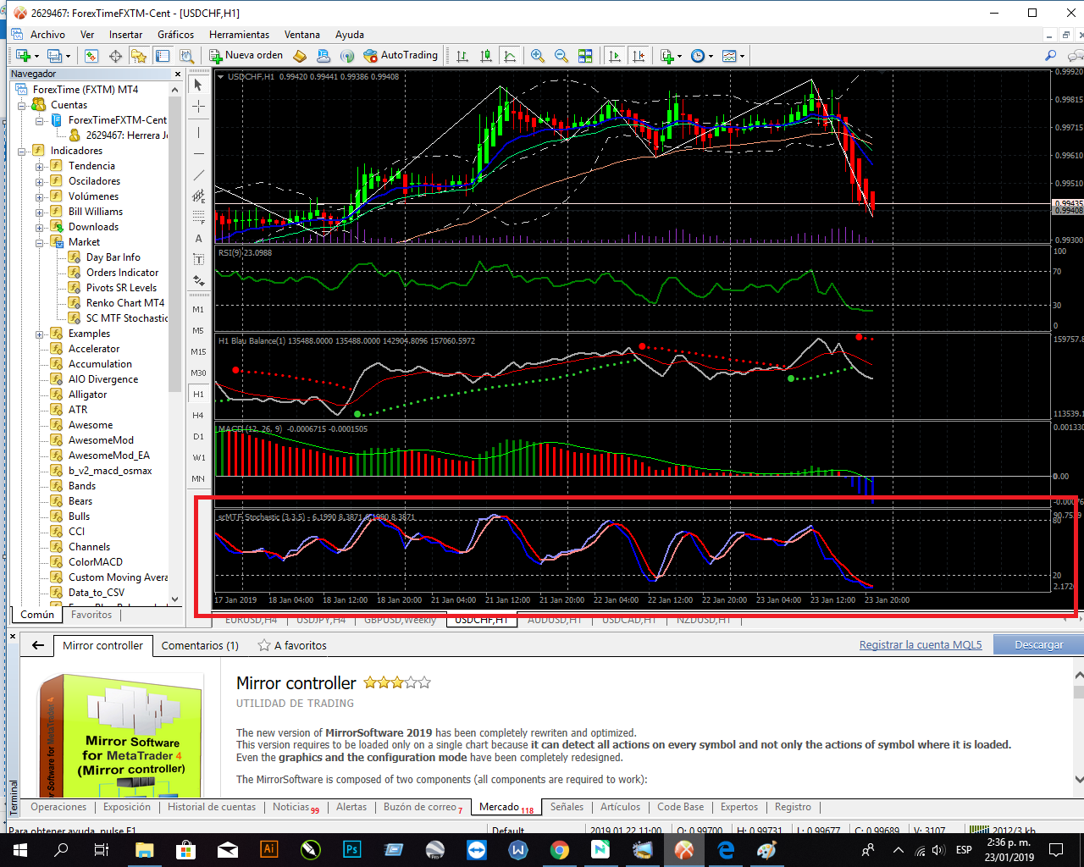The image size is (1084, 867).
Task: Collapse the Cuentas tree node
Action: click(x=22, y=106)
